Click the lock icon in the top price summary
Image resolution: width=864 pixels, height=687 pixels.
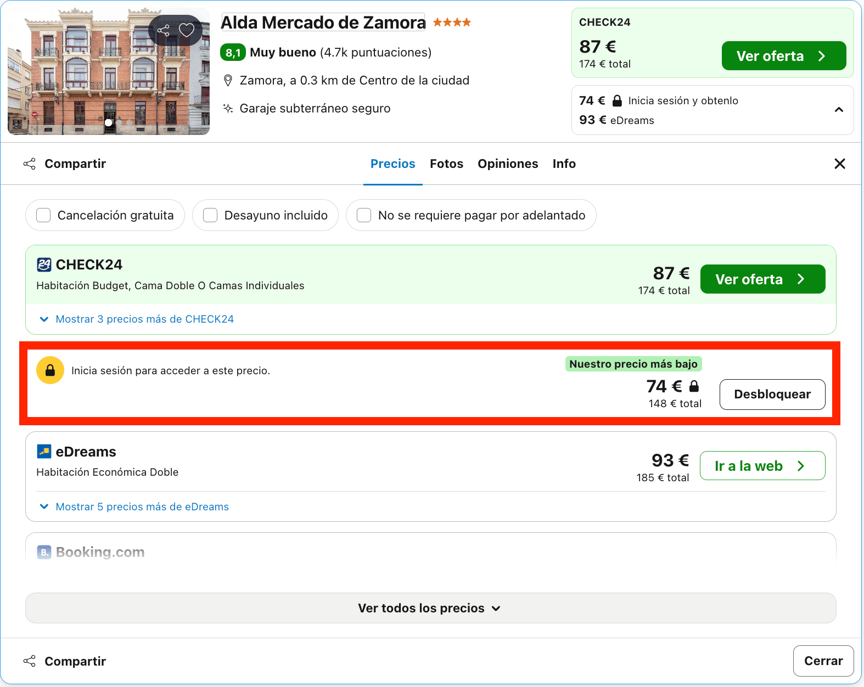(617, 100)
